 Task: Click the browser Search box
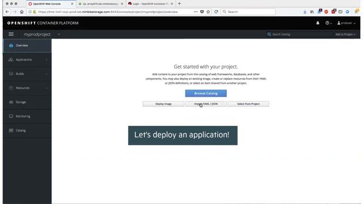click(x=248, y=11)
